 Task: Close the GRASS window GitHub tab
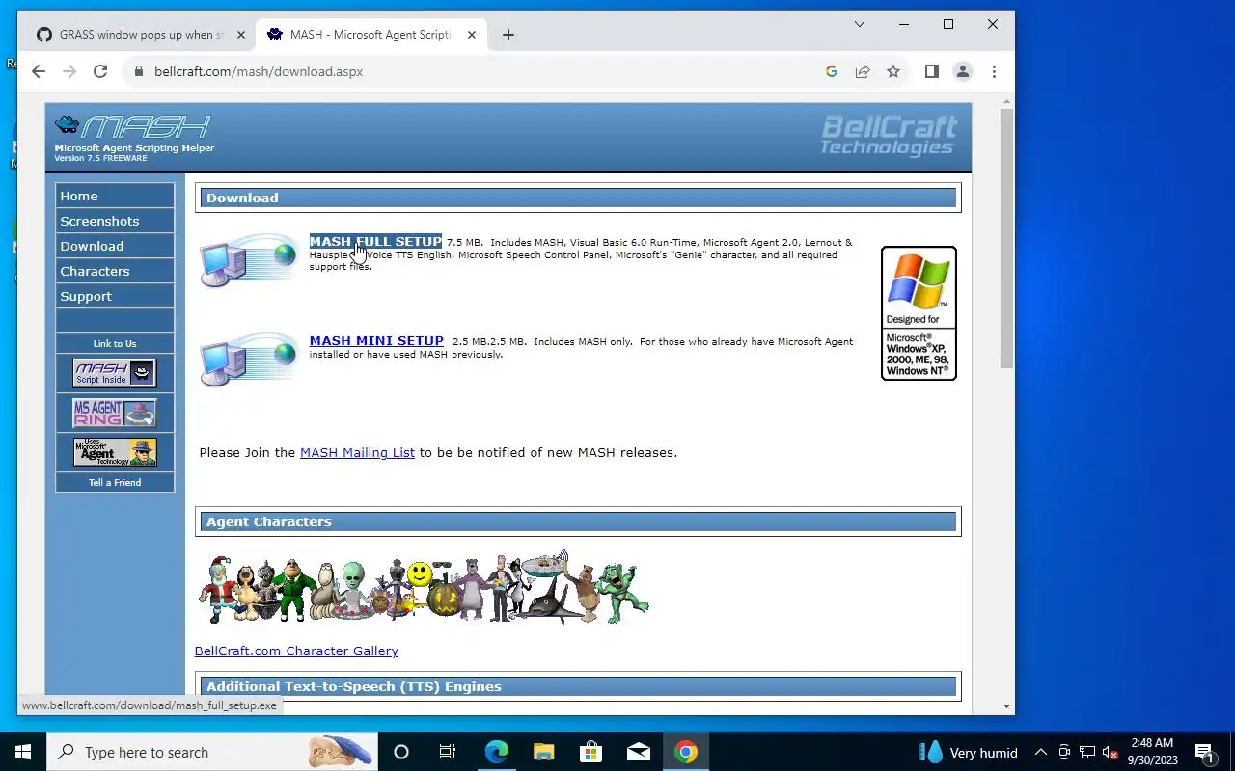click(241, 35)
